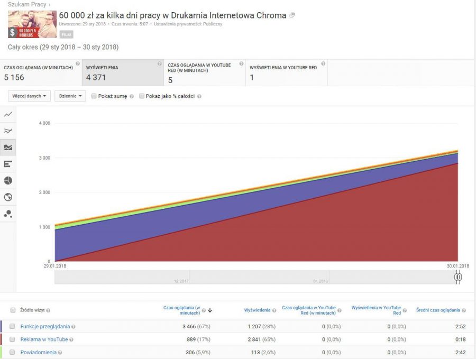Open the globe map view
Viewport: 476px width, 359px height.
tap(8, 197)
